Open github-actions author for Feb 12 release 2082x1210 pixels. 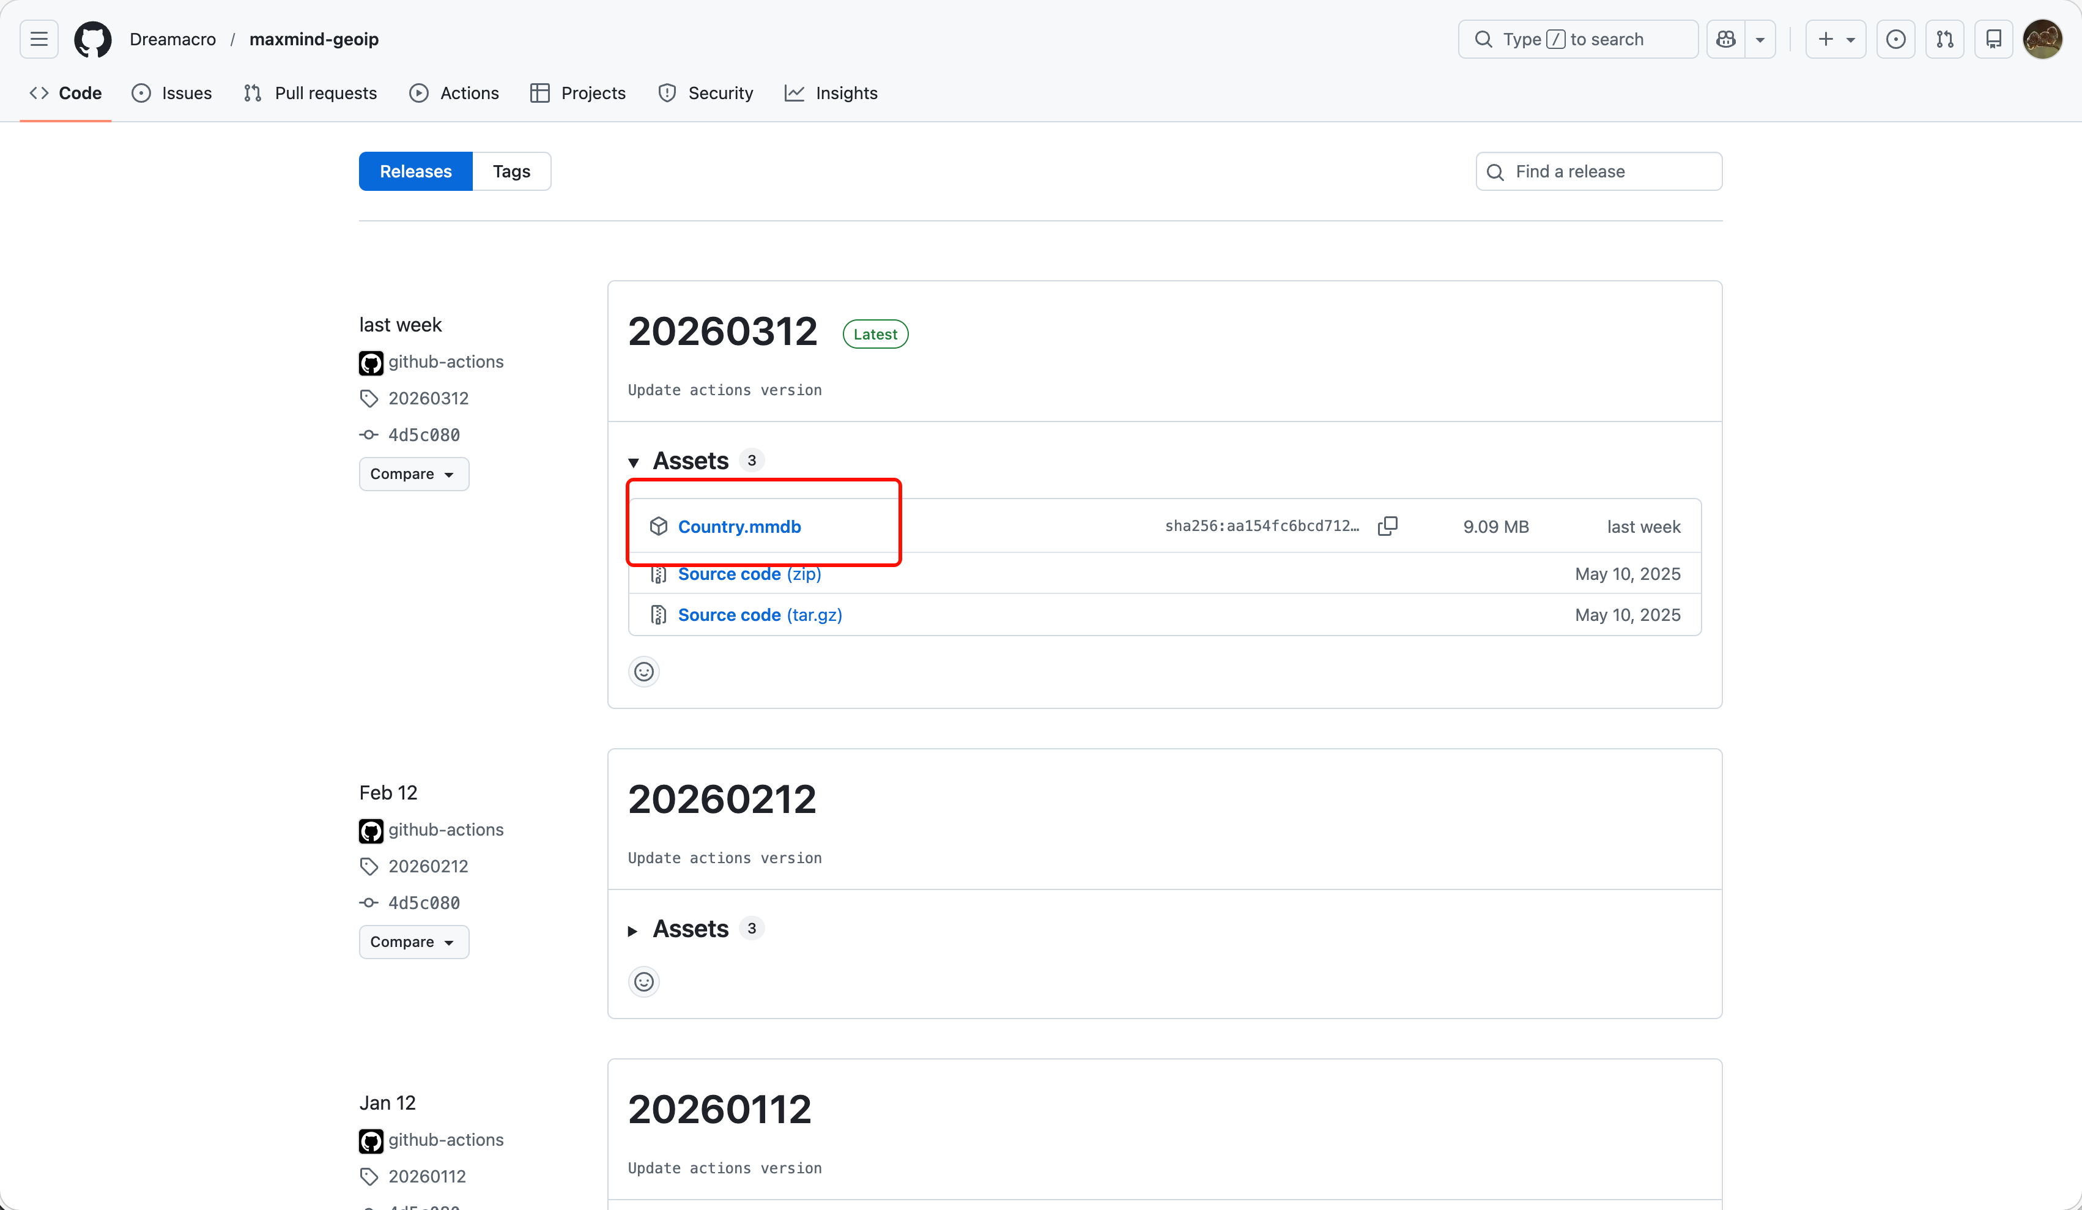point(446,829)
